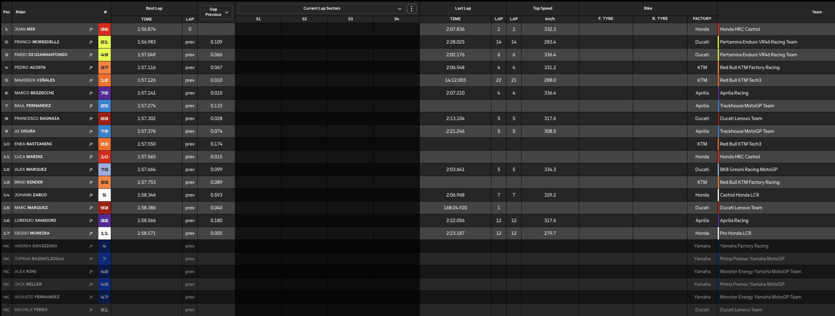Open the Current Lap Sectors dropdown
835x316 pixels.
[x=322, y=9]
